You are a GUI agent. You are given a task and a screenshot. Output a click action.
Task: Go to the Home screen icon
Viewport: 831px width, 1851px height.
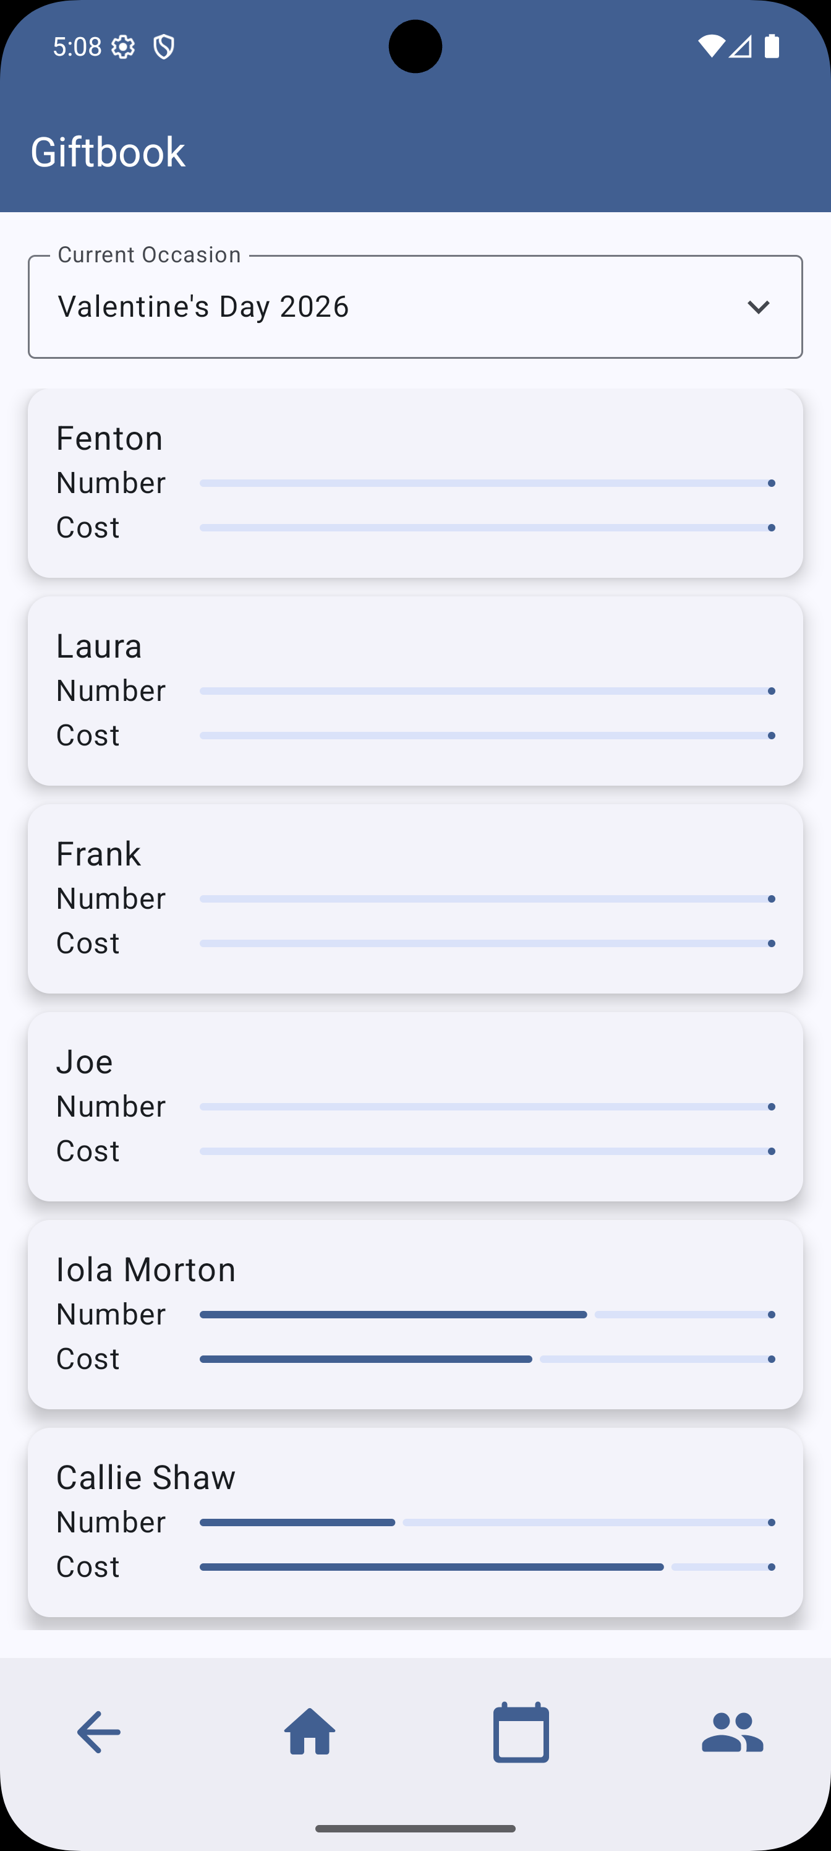(x=310, y=1732)
